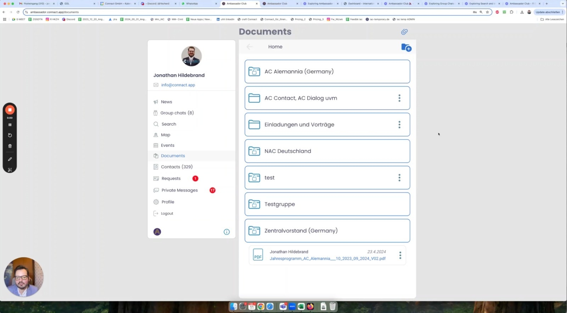Open the AC Contact, AC Dialog uvm folder
Image resolution: width=567 pixels, height=313 pixels.
click(x=327, y=98)
